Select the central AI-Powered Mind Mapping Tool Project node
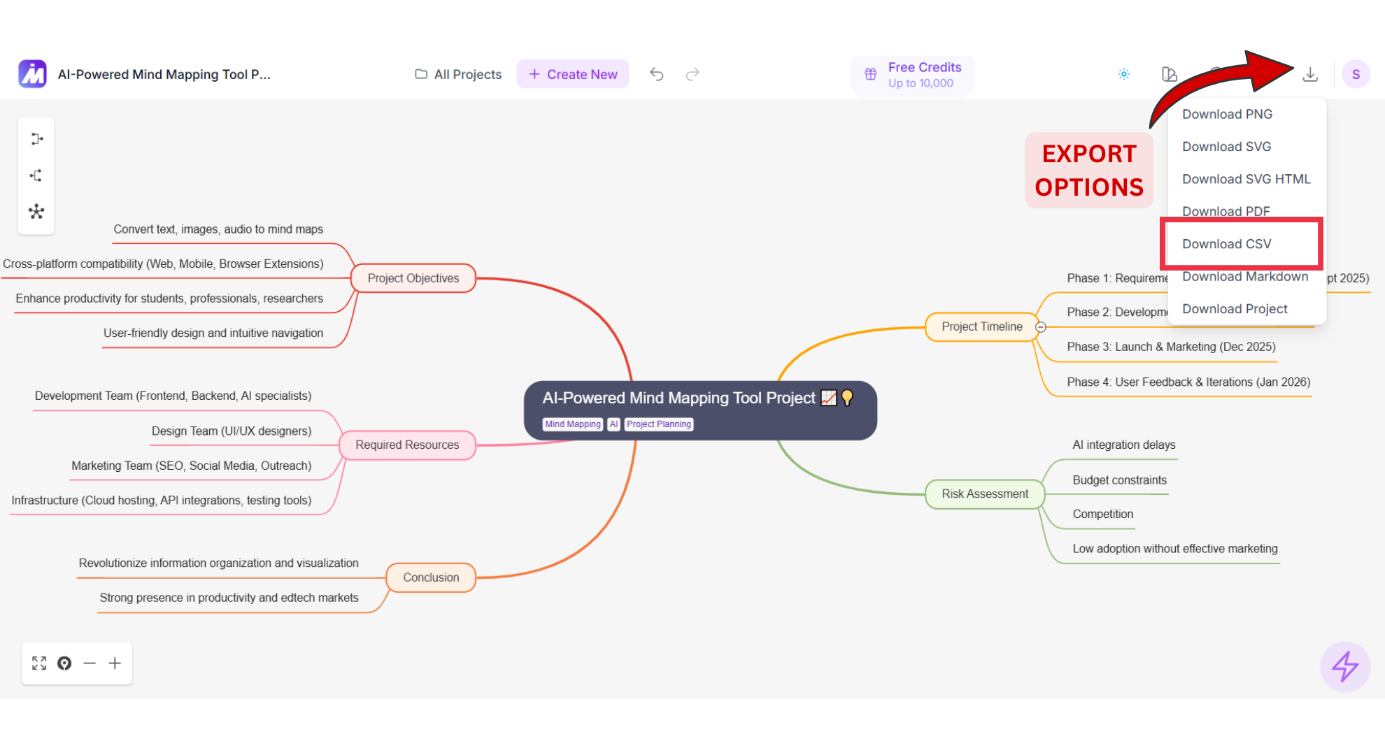The height and width of the screenshot is (755, 1385). pos(700,410)
